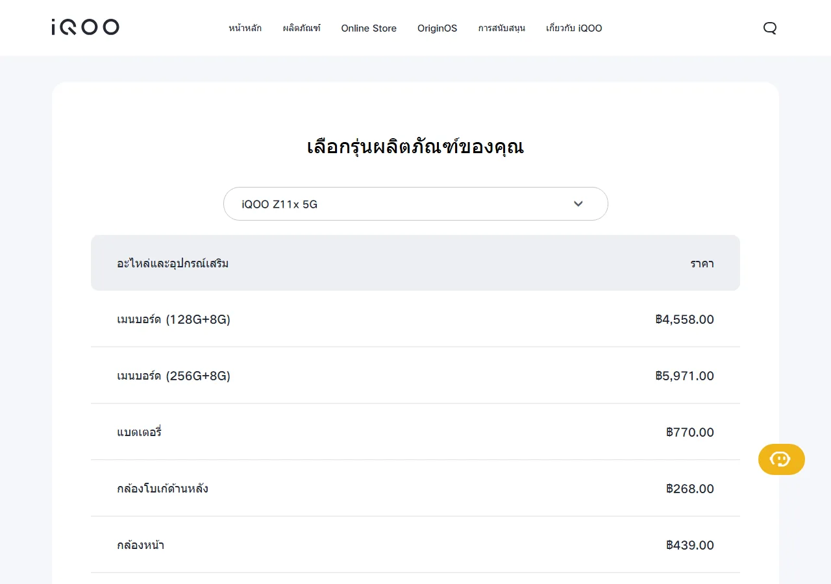831x584 pixels.
Task: Click the ฿4,558.00 price
Action: pyautogui.click(x=685, y=319)
